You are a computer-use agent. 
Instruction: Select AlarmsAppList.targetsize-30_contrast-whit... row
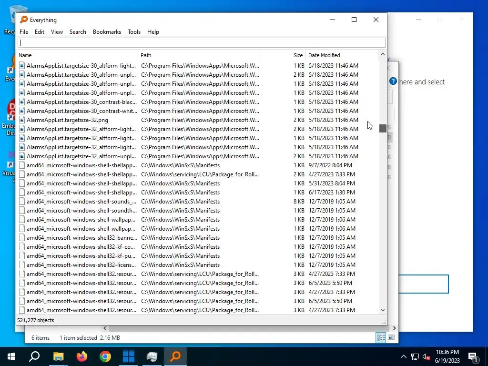coord(198,111)
